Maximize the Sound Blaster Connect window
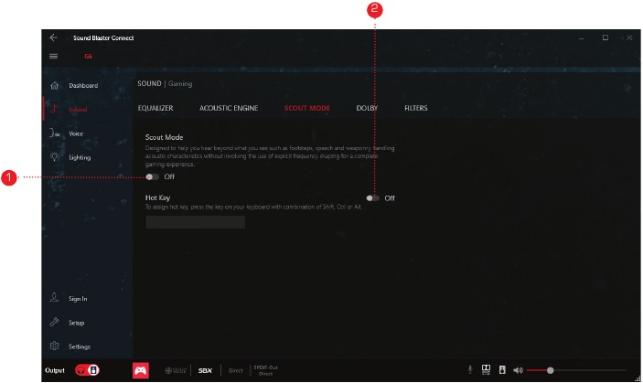 605,37
